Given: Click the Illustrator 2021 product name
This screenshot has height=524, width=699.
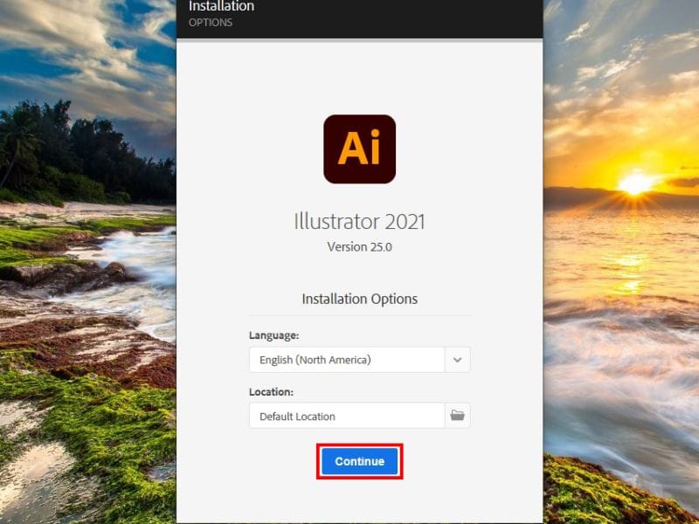Looking at the screenshot, I should [359, 221].
